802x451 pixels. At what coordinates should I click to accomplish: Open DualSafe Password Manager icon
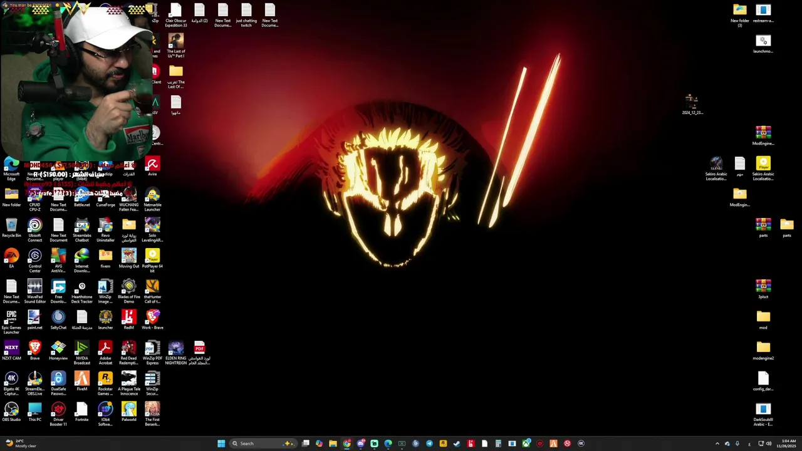[58, 384]
